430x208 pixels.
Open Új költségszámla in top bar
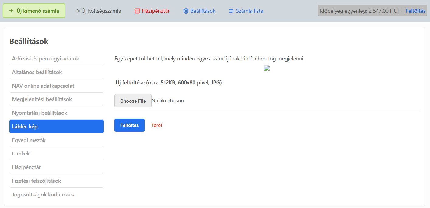99,11
